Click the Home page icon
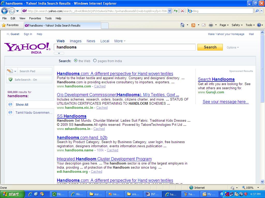The width and height of the screenshot is (265, 198). point(182,25)
